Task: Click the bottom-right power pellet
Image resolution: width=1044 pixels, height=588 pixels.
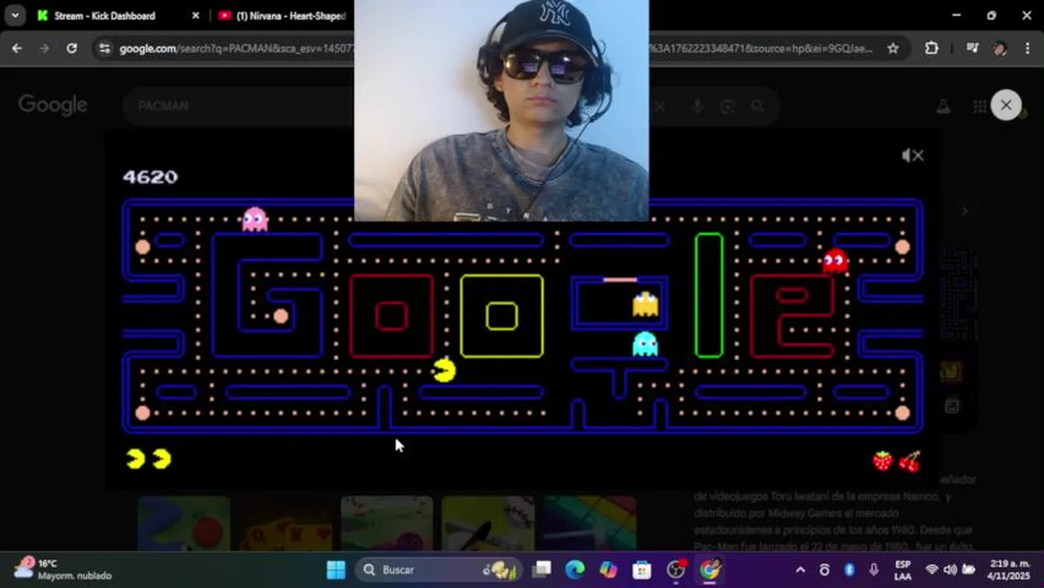Action: [x=902, y=413]
